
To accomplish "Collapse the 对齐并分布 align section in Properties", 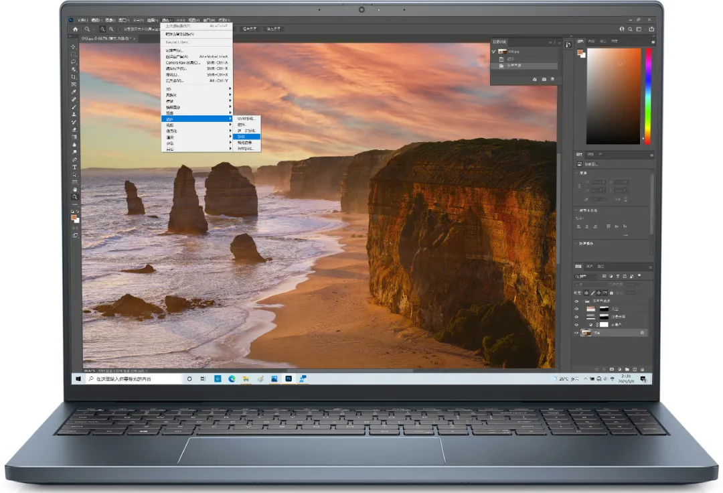I will pos(577,210).
